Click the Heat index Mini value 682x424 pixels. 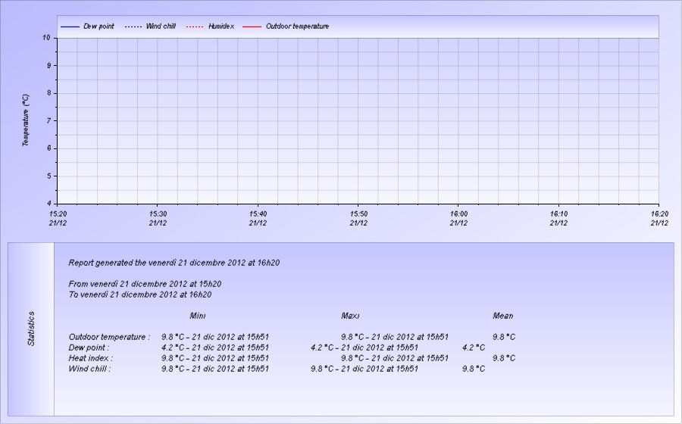(215, 358)
